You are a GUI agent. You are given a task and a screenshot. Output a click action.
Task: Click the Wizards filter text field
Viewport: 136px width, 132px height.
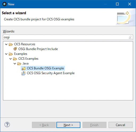point(68,37)
